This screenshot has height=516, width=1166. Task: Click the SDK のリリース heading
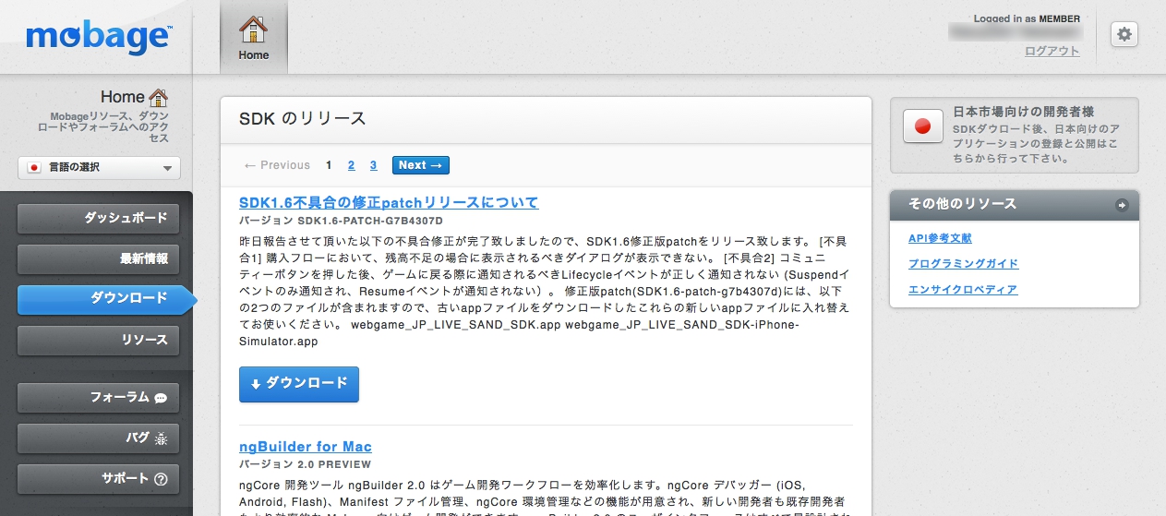point(303,118)
